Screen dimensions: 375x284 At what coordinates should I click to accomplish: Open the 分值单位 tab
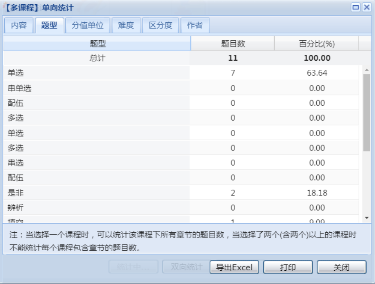pos(87,25)
